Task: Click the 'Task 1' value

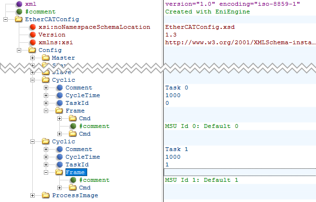Action: point(176,149)
